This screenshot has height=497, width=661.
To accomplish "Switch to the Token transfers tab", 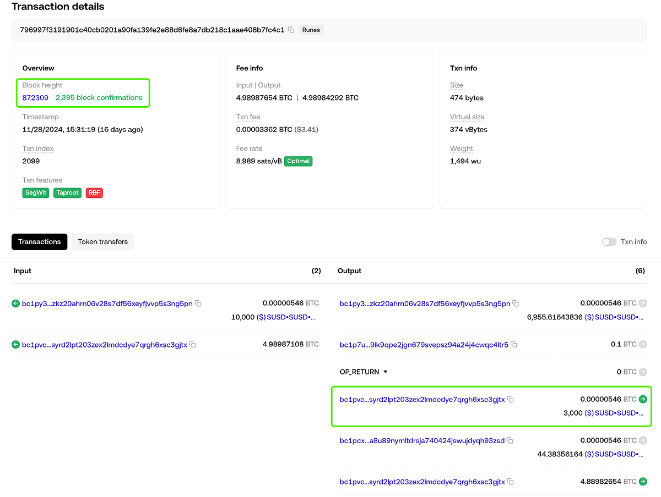I will 102,242.
